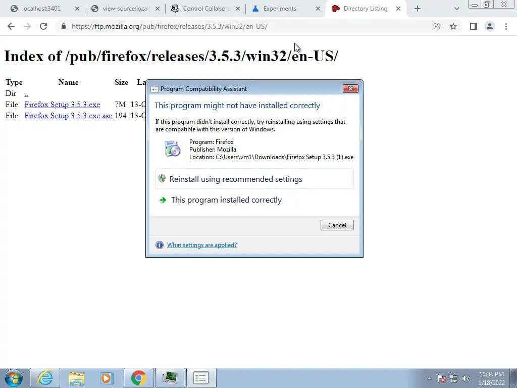Close the Experiments tab
Screen dimensions: 517x388
tap(318, 9)
